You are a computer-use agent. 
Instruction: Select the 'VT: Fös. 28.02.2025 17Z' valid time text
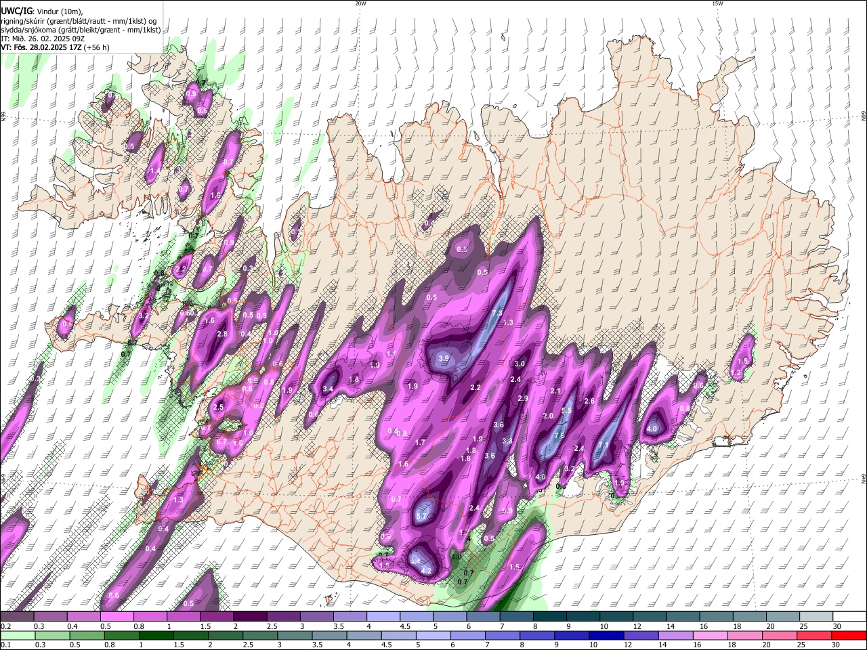click(x=41, y=47)
